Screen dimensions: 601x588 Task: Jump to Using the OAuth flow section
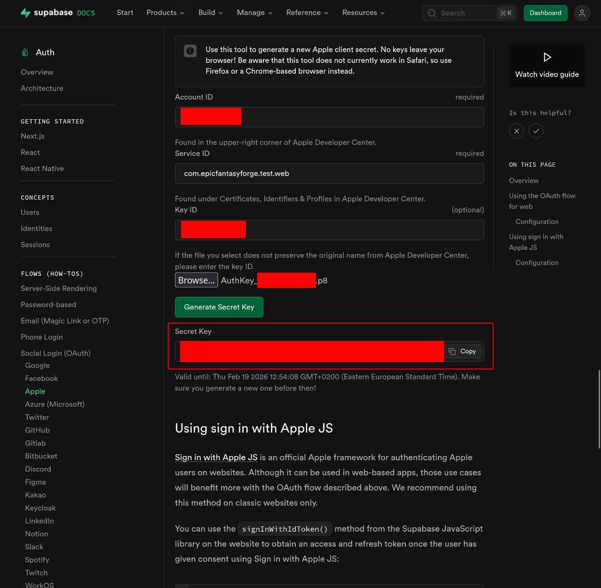point(542,201)
